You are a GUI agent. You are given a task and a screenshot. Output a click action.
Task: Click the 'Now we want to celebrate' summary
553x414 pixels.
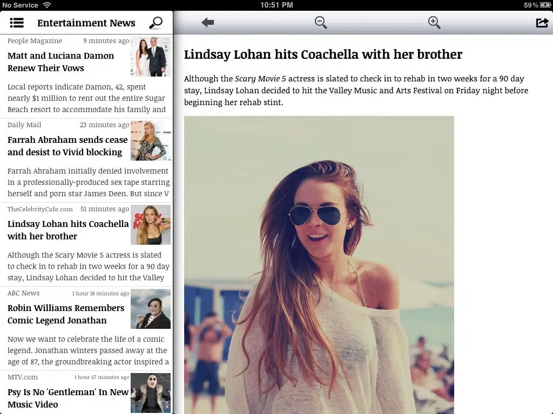[x=88, y=350]
